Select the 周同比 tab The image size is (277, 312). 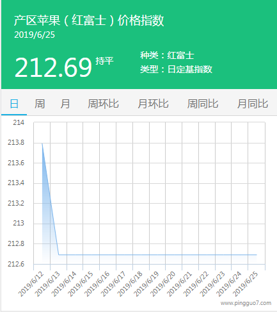click(x=203, y=104)
